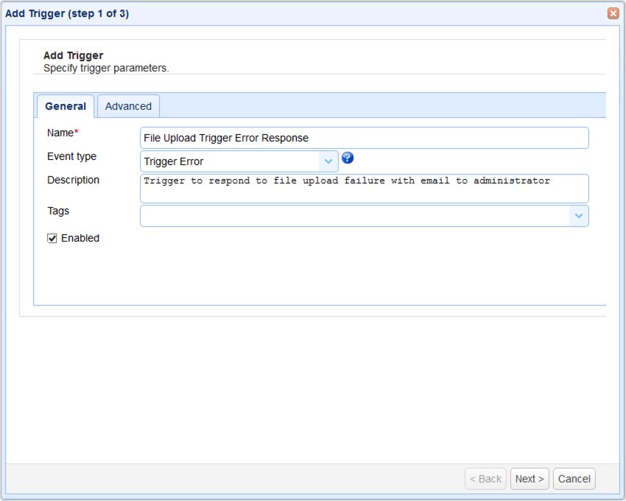Screen dimensions: 626x501
Task: Expand the Tags dropdown arrow
Action: pos(579,216)
